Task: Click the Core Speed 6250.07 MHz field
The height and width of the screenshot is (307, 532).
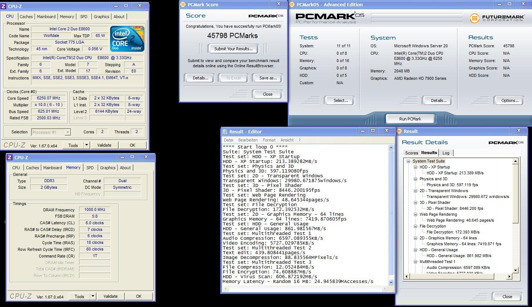Action: [x=48, y=98]
